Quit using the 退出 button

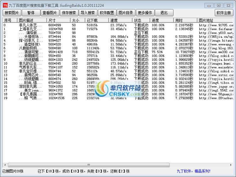pos(164,13)
